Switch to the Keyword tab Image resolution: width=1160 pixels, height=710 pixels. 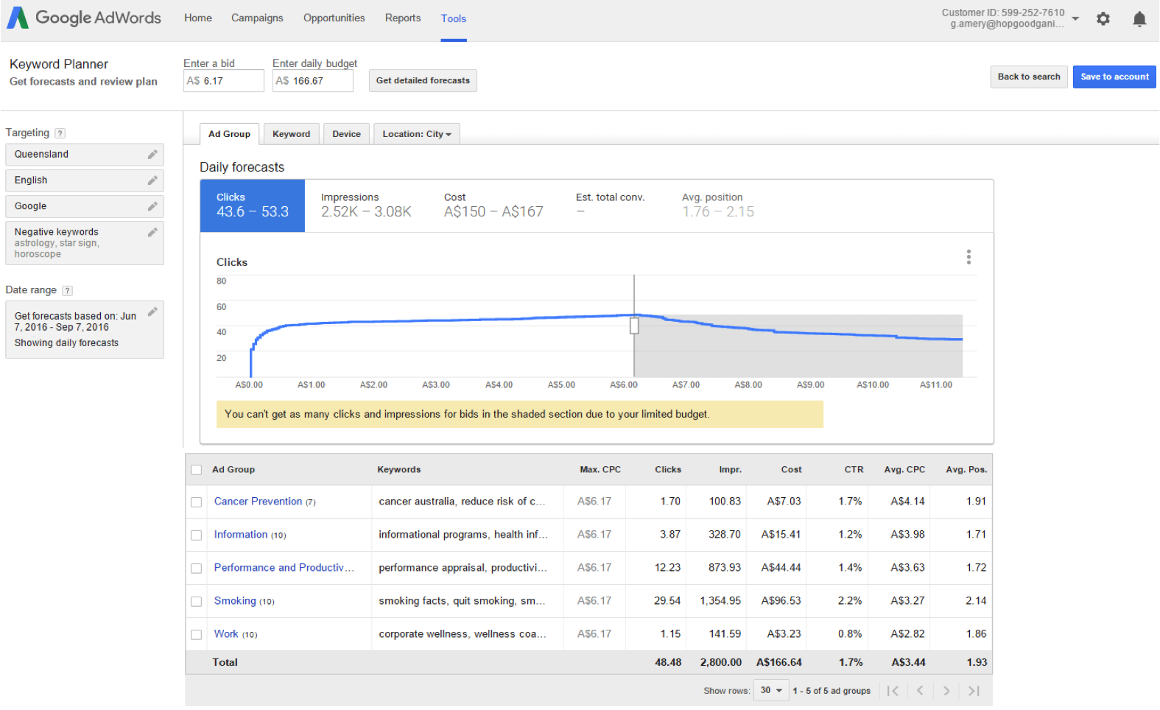(291, 134)
